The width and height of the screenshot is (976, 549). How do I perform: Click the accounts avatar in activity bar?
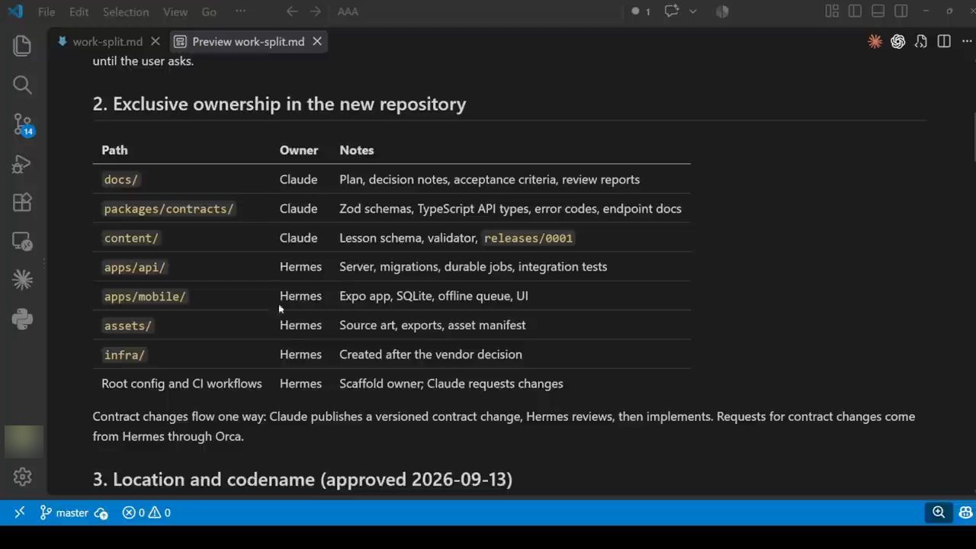coord(24,441)
